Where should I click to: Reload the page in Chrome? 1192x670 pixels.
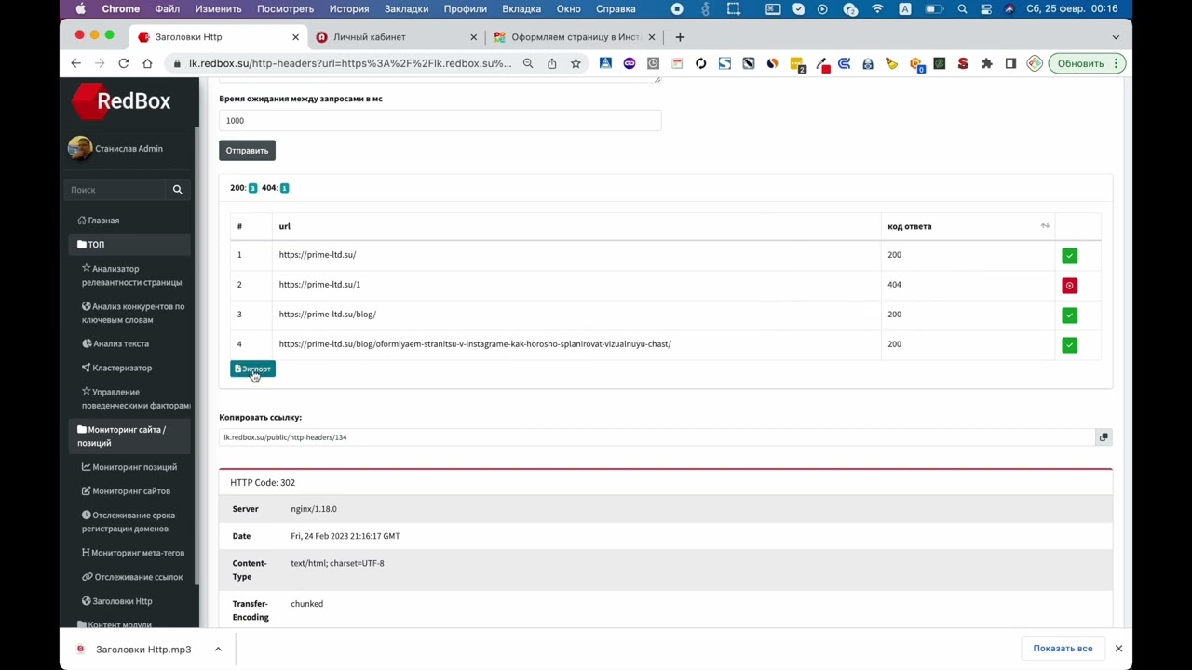tap(123, 63)
